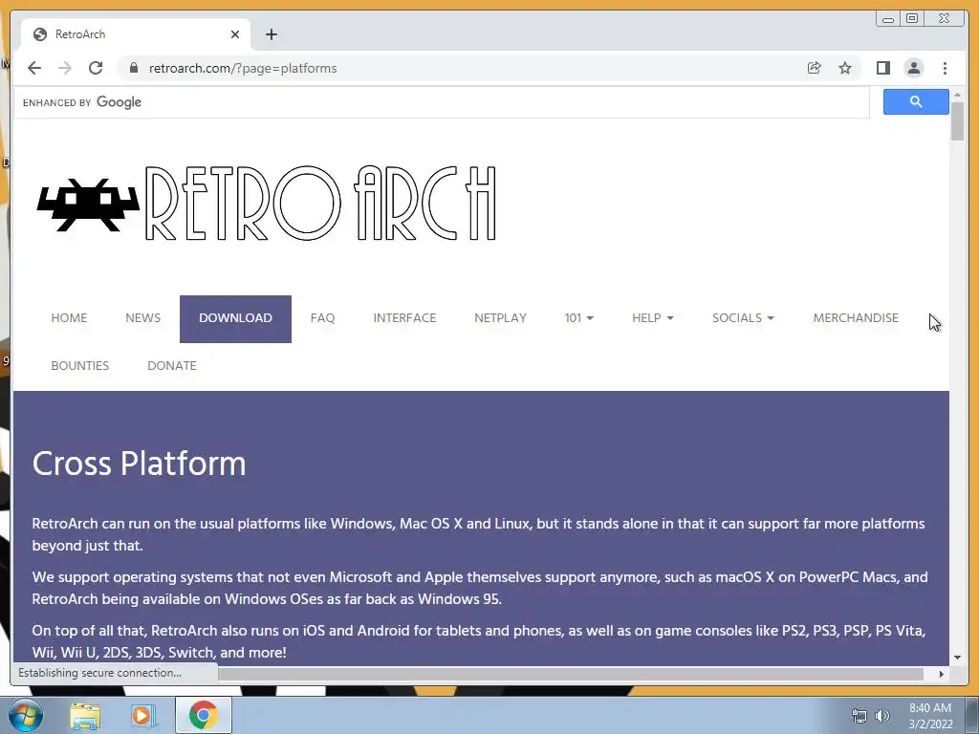Bookmark this page with the star icon
The height and width of the screenshot is (734, 979).
pyautogui.click(x=845, y=68)
